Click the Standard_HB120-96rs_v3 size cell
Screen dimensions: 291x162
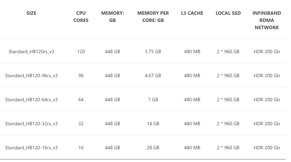click(x=31, y=76)
